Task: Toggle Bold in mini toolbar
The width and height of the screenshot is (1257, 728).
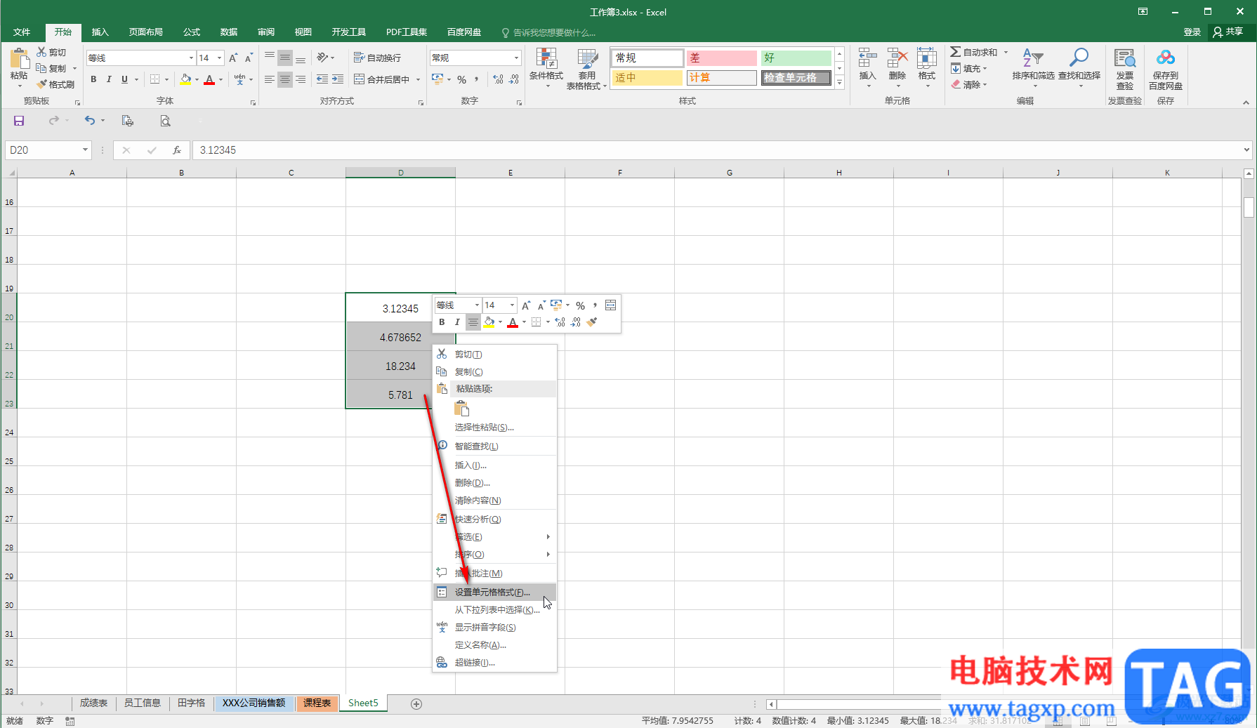Action: (442, 322)
